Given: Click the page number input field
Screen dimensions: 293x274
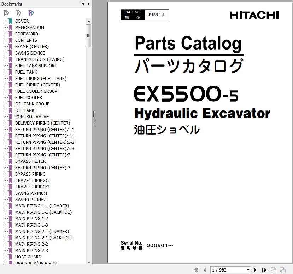Looking at the screenshot, I should click(x=228, y=270).
